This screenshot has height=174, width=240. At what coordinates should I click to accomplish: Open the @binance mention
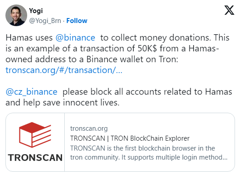click(x=75, y=37)
